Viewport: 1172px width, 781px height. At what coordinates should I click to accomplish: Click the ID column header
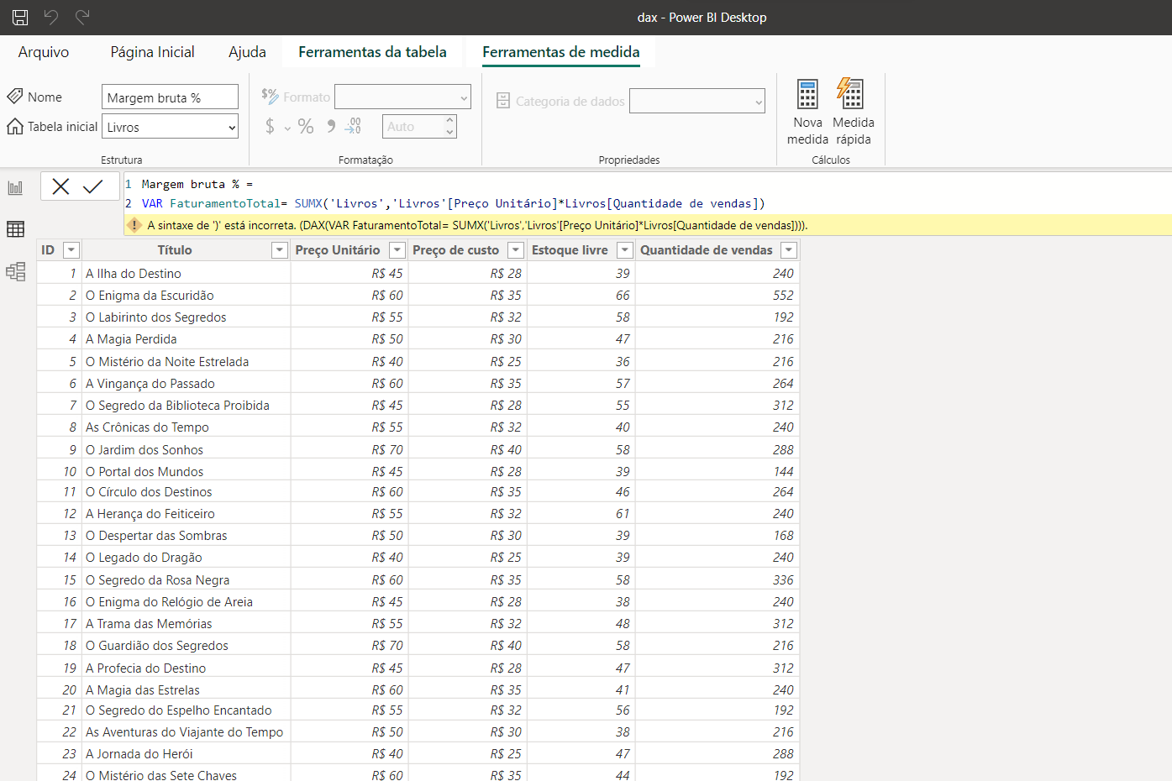pos(48,250)
